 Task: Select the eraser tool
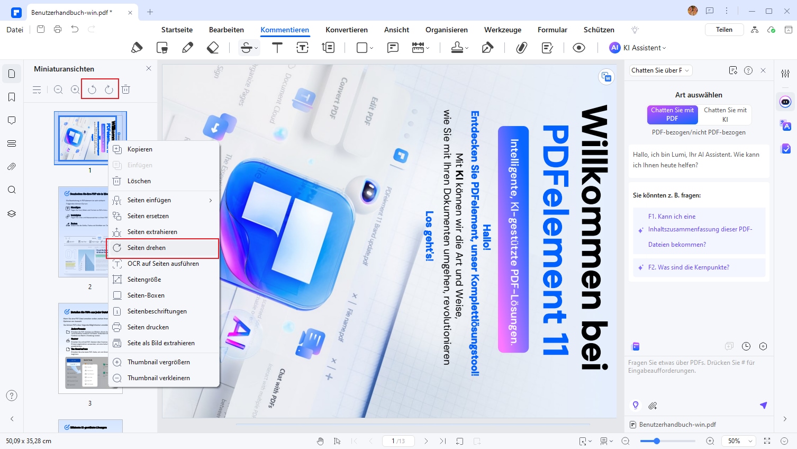[213, 48]
